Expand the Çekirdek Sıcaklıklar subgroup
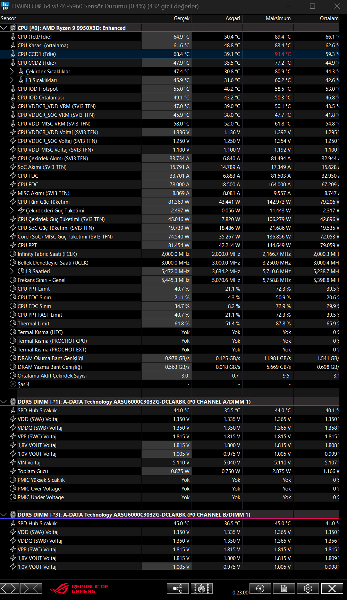Screen dimensions: 347x600 pyautogui.click(x=12, y=71)
